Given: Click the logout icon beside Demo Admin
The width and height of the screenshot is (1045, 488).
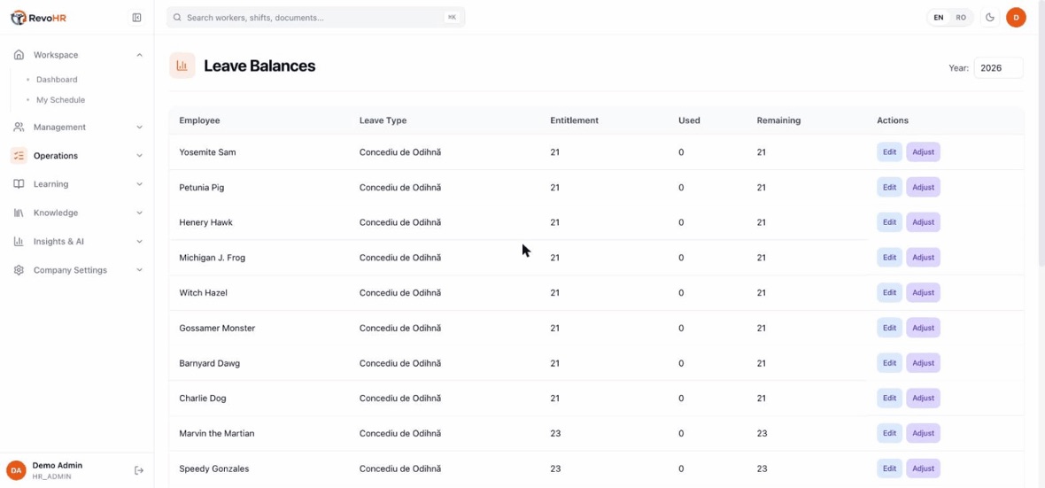Looking at the screenshot, I should [139, 470].
